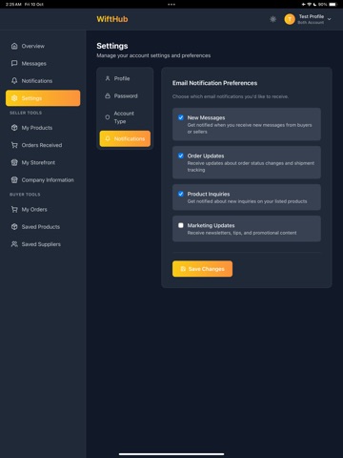The height and width of the screenshot is (458, 343).
Task: Switch to the Account Type tab
Action: (x=125, y=117)
